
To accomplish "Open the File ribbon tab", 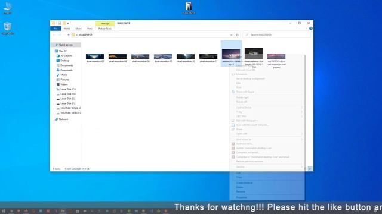I will 56,29.
